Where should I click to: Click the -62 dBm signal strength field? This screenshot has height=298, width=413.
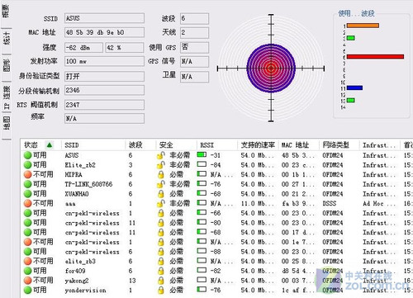coord(83,48)
